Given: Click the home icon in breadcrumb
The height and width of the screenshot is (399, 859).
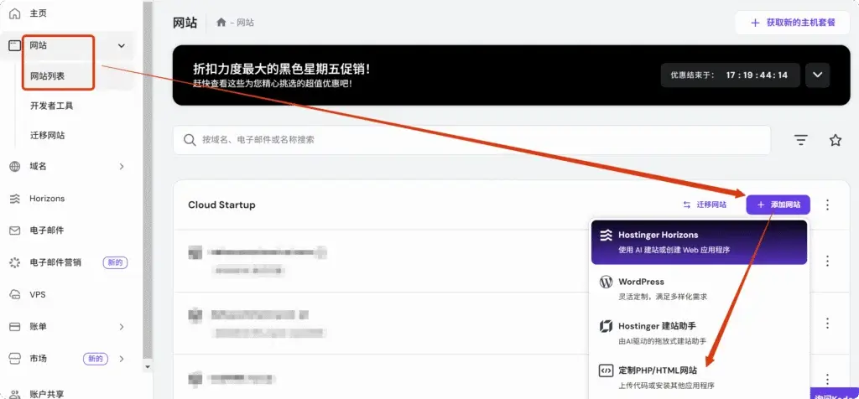Looking at the screenshot, I should [221, 23].
